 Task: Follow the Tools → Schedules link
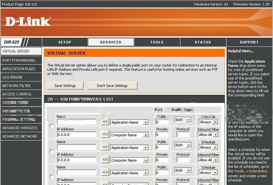click(250, 171)
